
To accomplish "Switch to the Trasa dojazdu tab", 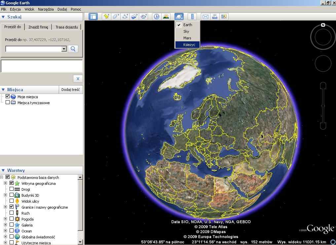I will click(x=66, y=27).
